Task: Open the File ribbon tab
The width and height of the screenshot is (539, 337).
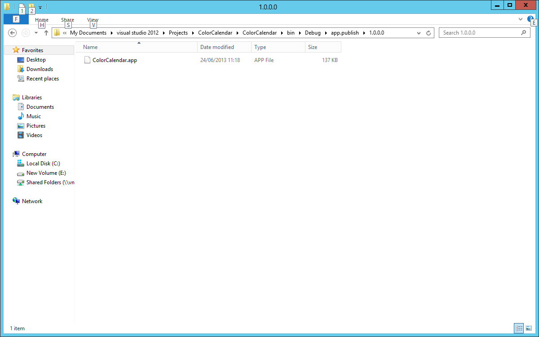Action: coord(16,19)
